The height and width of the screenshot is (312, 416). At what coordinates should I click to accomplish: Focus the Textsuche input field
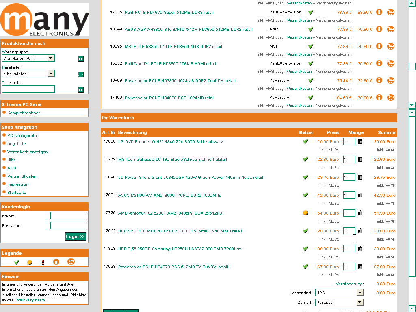(28, 89)
